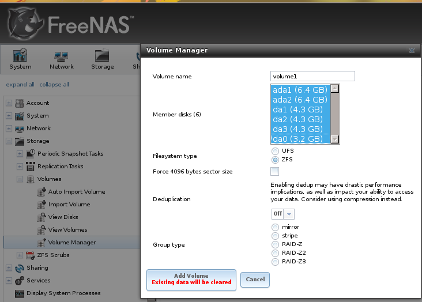The width and height of the screenshot is (422, 302).
Task: Enable Force 4096 bytes sector size
Action: (x=274, y=171)
